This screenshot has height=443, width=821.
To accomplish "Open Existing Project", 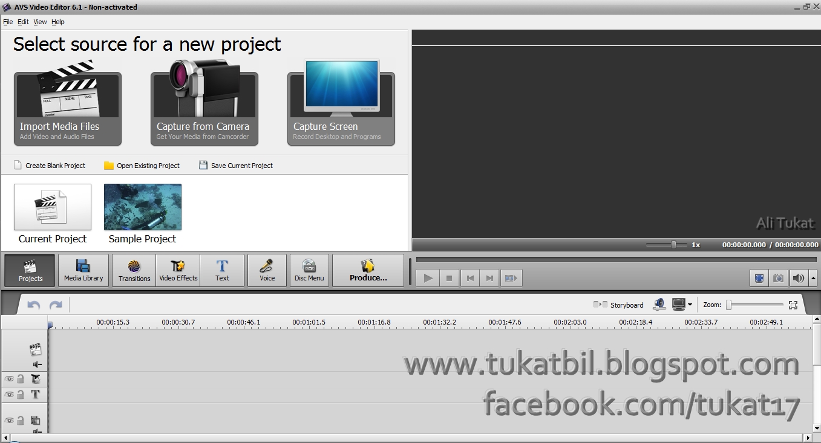I will pos(142,166).
